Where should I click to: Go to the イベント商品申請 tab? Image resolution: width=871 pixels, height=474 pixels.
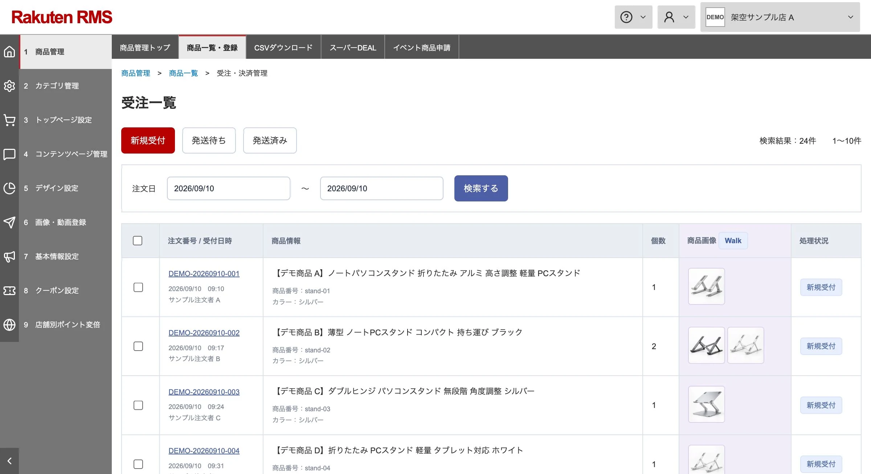tap(422, 48)
